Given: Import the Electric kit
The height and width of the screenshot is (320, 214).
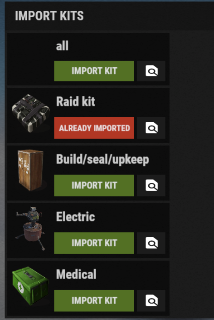Looking at the screenshot, I should pyautogui.click(x=94, y=243).
